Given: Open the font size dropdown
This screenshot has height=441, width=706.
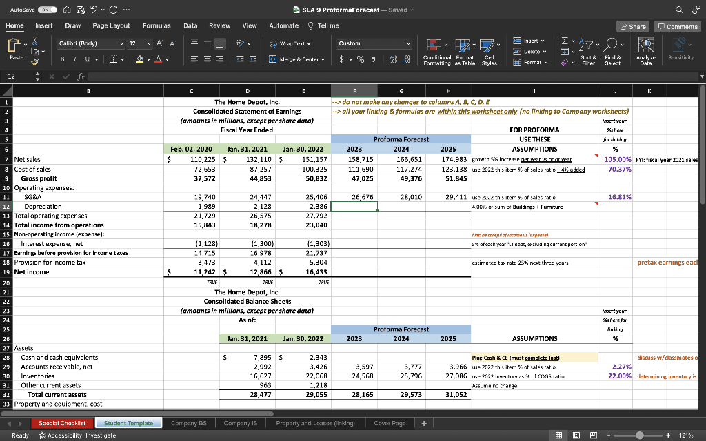Looking at the screenshot, I should click(x=148, y=43).
